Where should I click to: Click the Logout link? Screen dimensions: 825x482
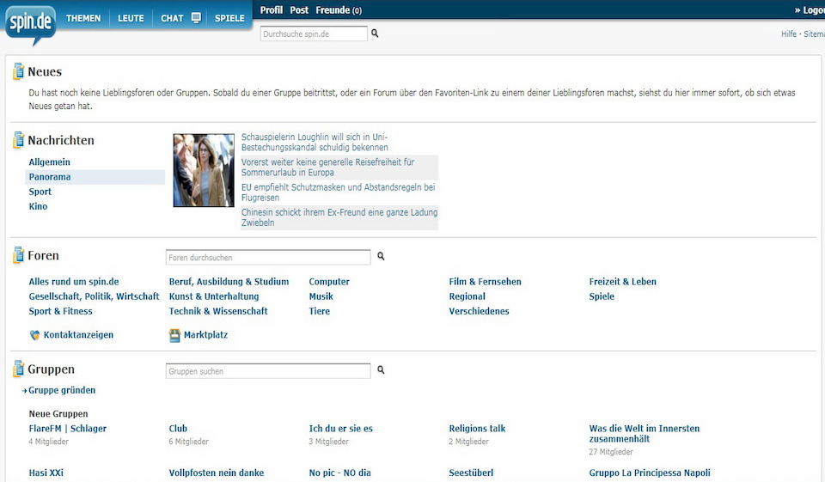[810, 10]
